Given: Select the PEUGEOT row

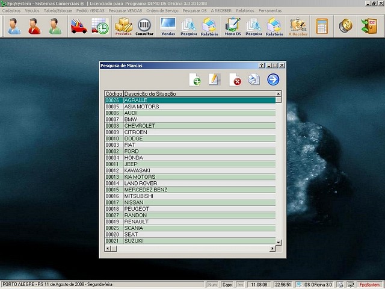Looking at the screenshot, I should click(190, 209).
